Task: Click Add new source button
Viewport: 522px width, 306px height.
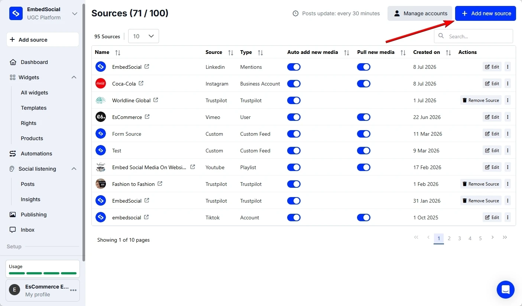Action: tap(486, 13)
